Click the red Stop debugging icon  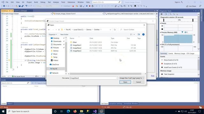(x=90, y=6)
